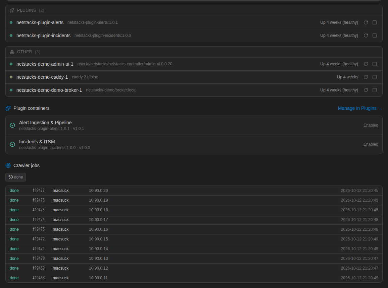
Task: Click the OTHER group cubes icon
Action: [x=12, y=52]
